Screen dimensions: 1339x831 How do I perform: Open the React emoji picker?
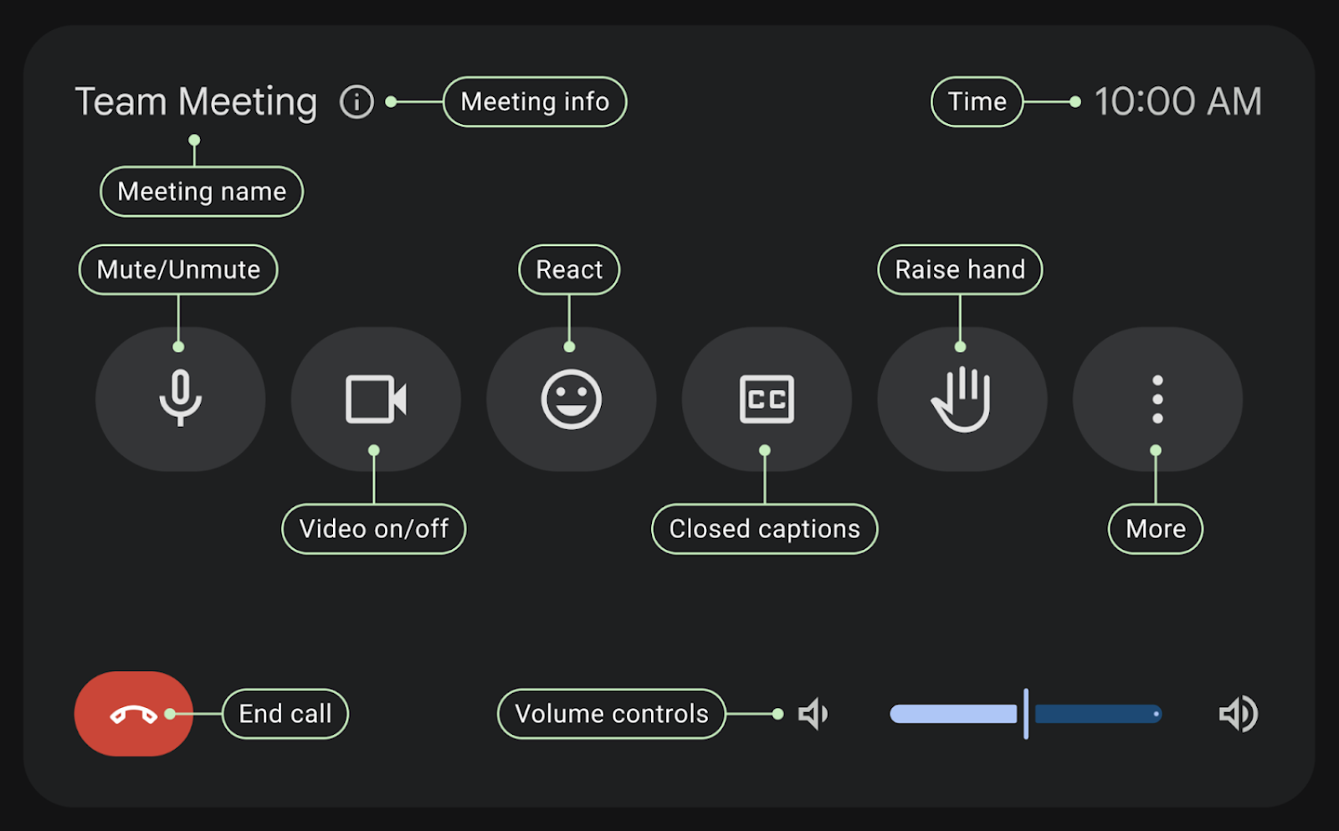click(x=571, y=399)
